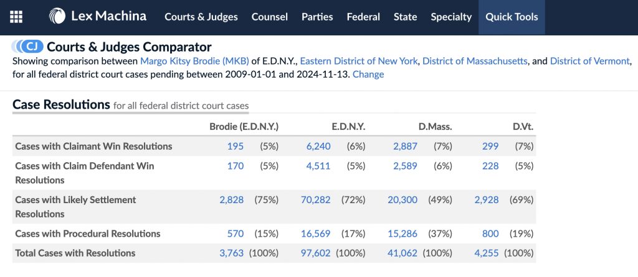Open the Courts & Judges menu
The image size is (638, 277).
201,17
